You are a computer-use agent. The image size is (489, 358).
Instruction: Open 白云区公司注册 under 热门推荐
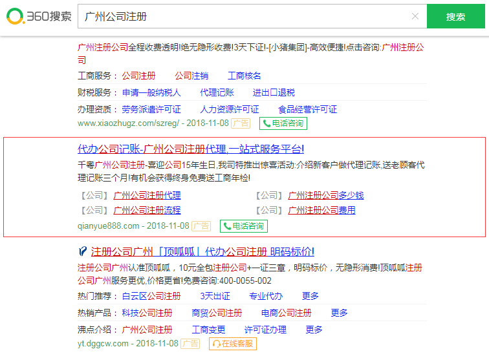(x=151, y=296)
